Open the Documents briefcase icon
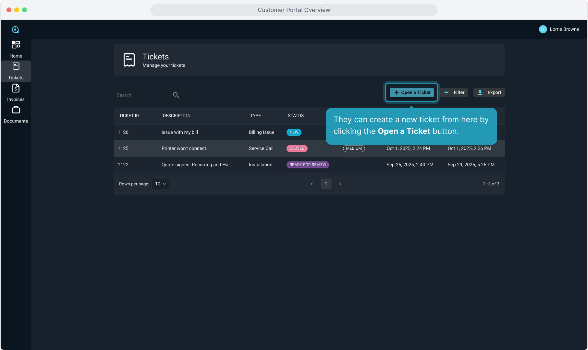Image resolution: width=588 pixels, height=350 pixels. click(x=16, y=110)
